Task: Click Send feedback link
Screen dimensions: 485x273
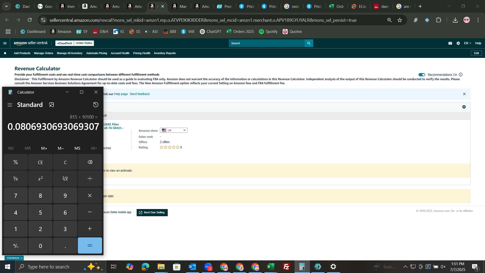Action: (x=140, y=94)
